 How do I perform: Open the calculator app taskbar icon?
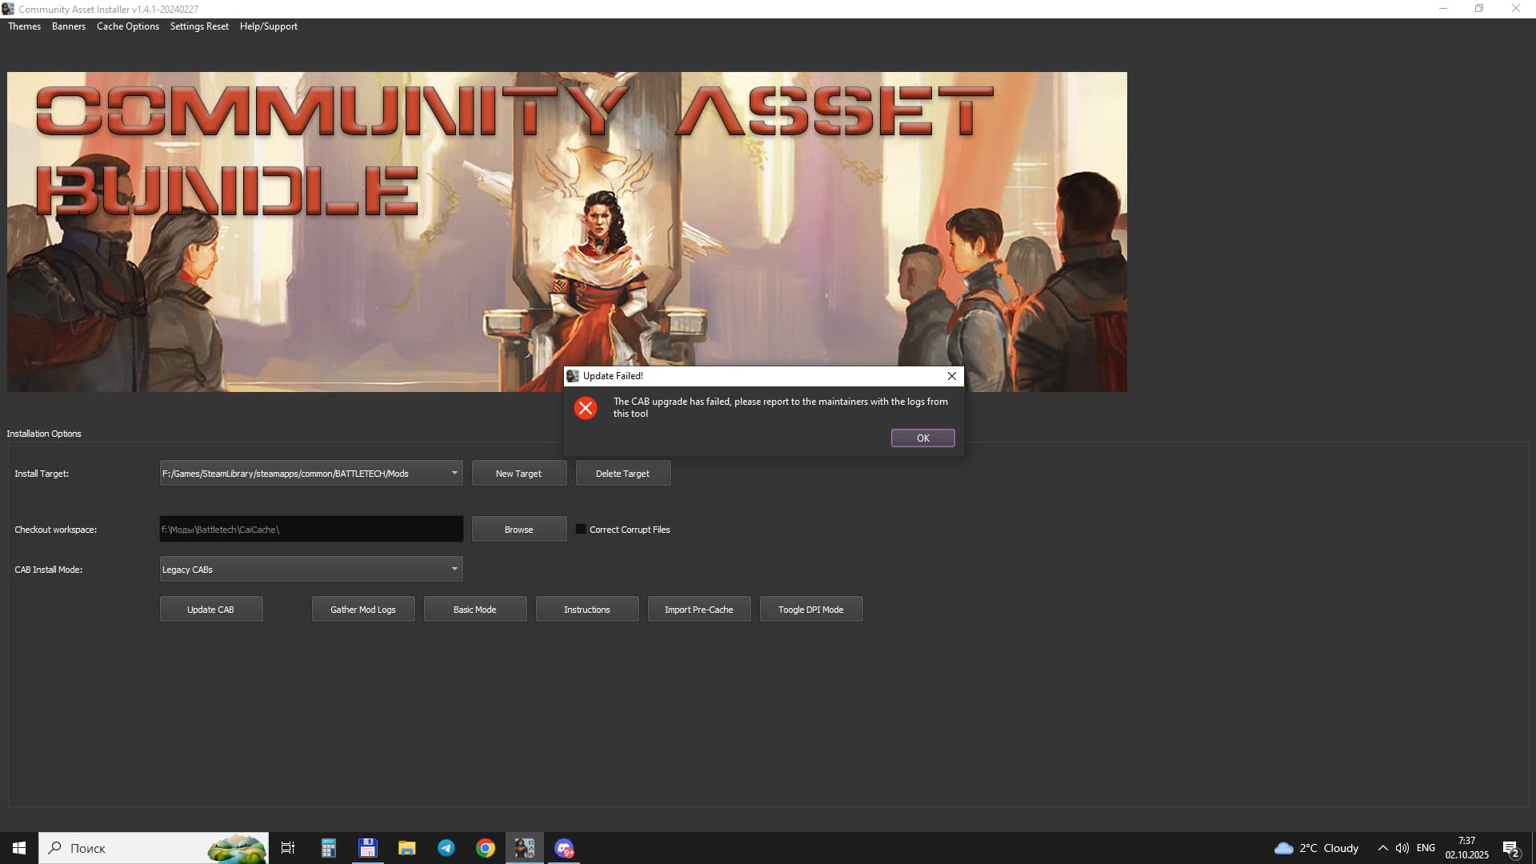[329, 848]
